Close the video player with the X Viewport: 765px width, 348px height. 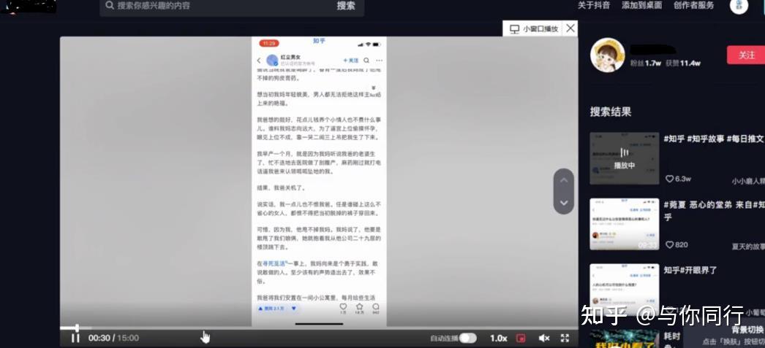coord(570,28)
